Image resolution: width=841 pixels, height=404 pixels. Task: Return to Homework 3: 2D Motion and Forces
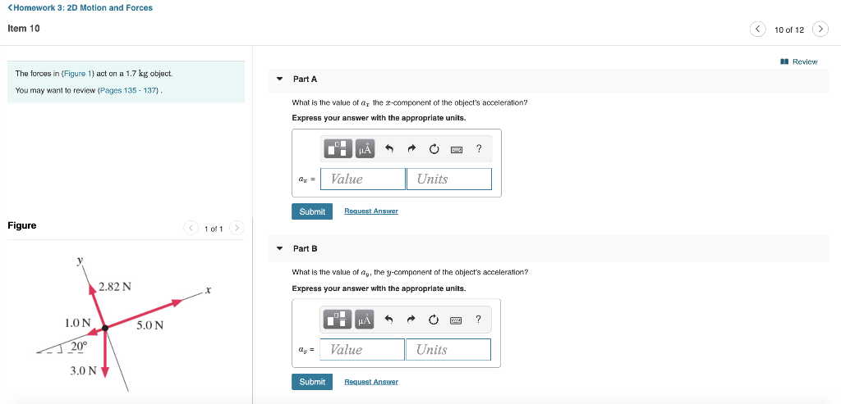pos(80,8)
